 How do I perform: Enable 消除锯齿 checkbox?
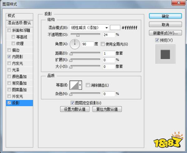coord(88,85)
